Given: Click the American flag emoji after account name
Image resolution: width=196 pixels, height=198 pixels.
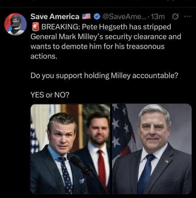Looking at the screenshot, I should point(86,17).
